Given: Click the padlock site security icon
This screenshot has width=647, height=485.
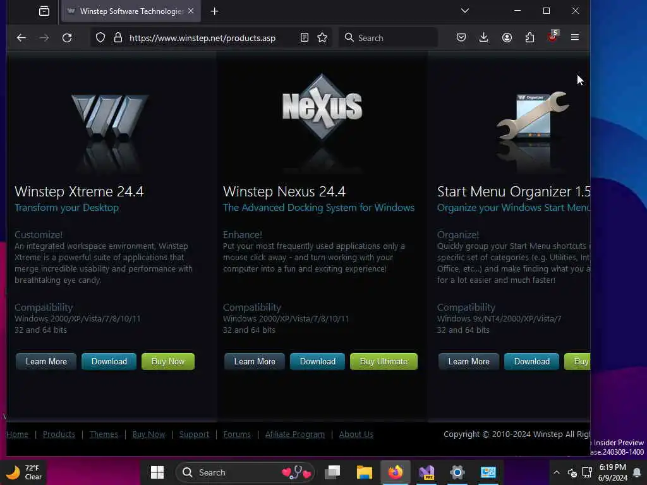Looking at the screenshot, I should (x=118, y=37).
